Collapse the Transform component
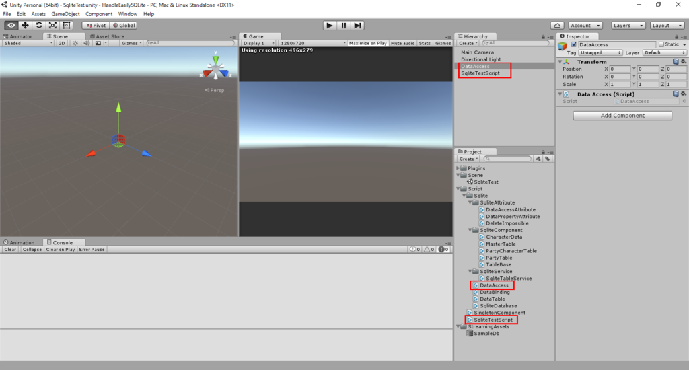Viewport: 689px width, 370px height. pyautogui.click(x=560, y=62)
